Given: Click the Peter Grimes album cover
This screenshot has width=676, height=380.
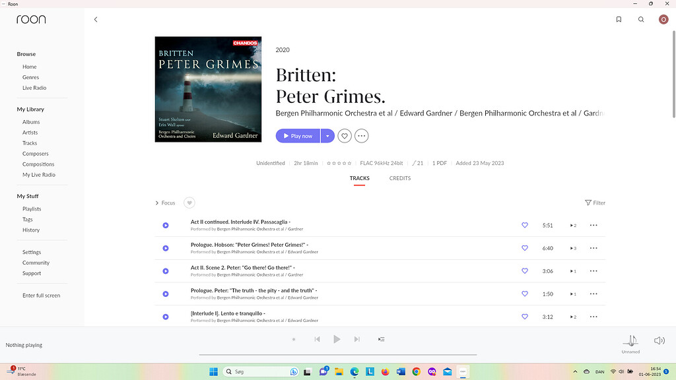Looking at the screenshot, I should pos(207,89).
